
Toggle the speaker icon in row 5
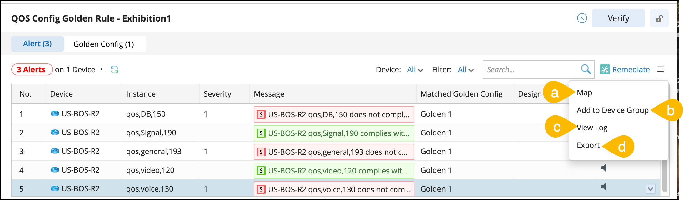(604, 187)
